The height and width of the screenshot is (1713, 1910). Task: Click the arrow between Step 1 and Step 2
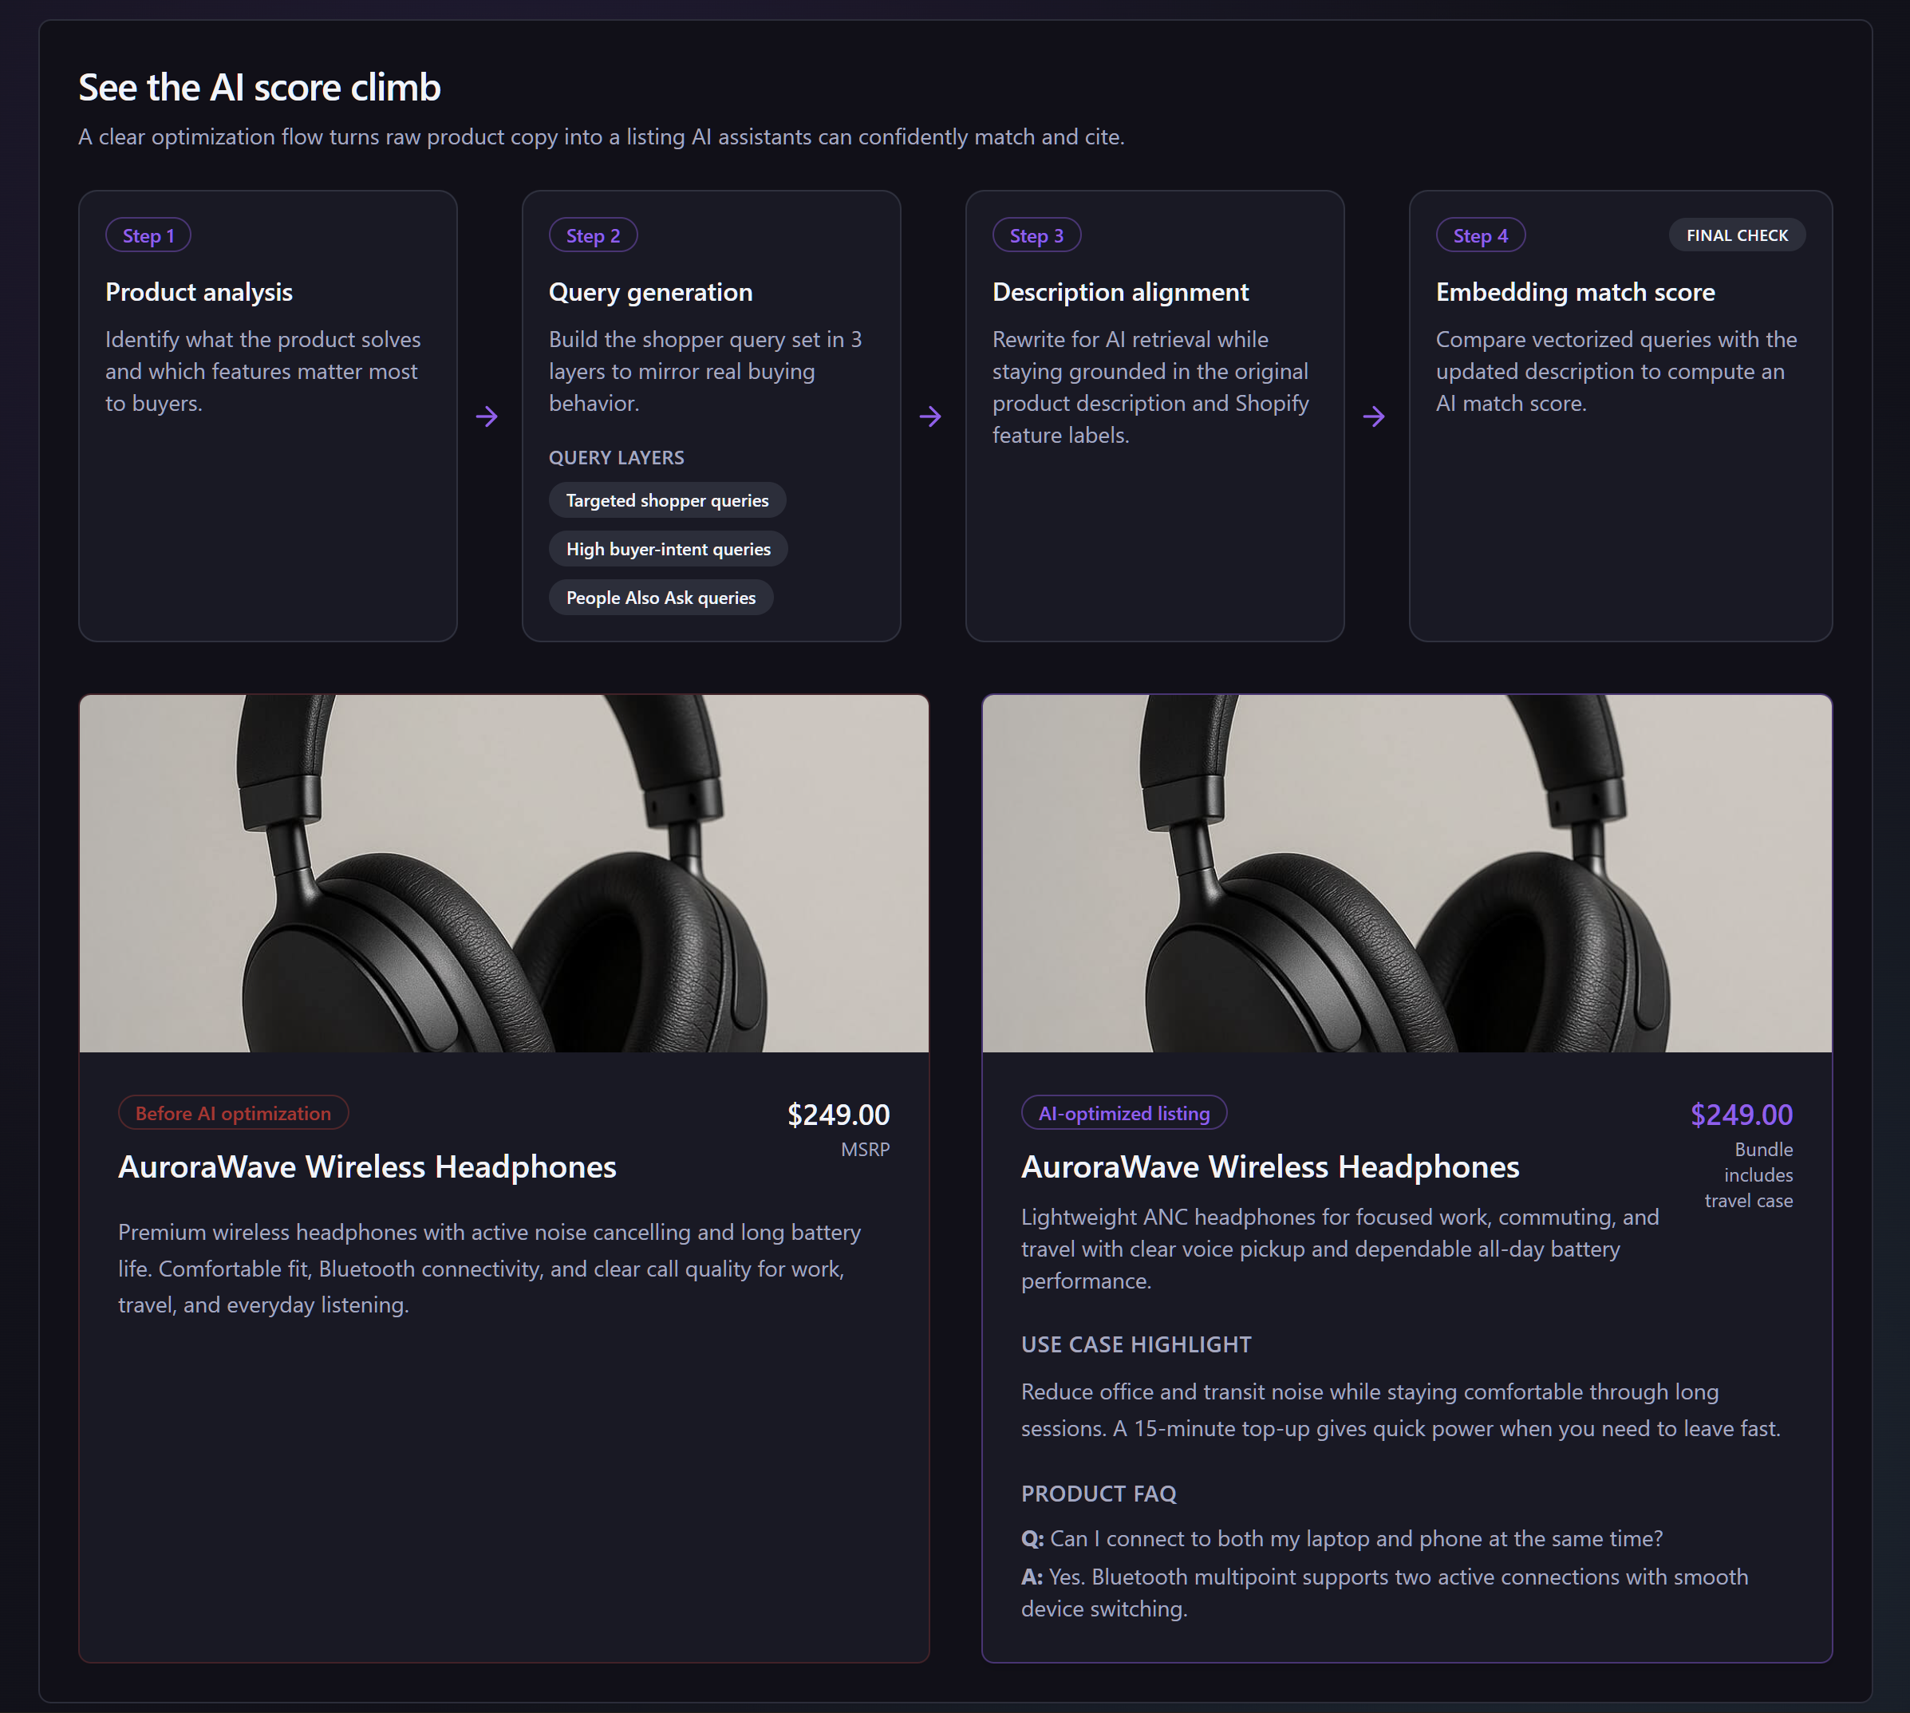488,417
